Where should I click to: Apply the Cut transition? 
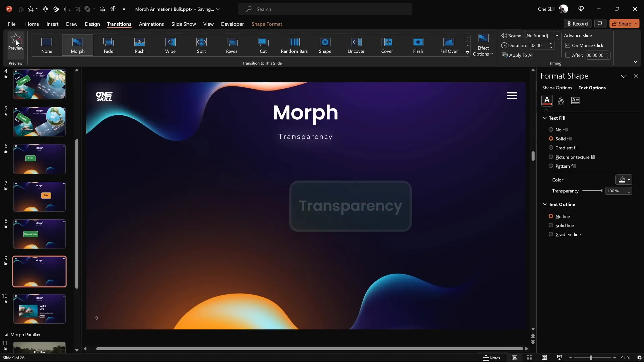(x=263, y=45)
